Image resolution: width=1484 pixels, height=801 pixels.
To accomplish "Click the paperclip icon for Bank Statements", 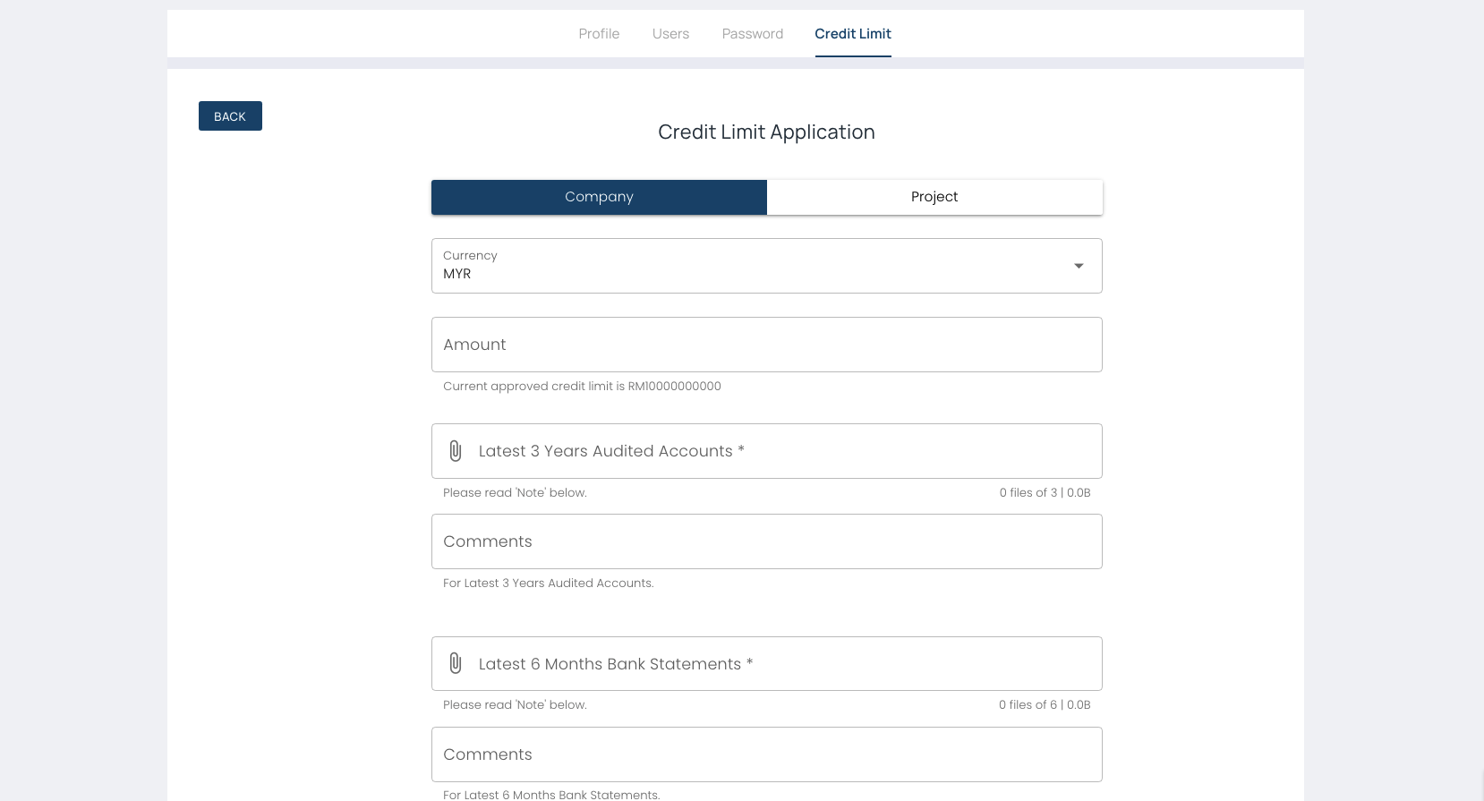I will pos(456,663).
